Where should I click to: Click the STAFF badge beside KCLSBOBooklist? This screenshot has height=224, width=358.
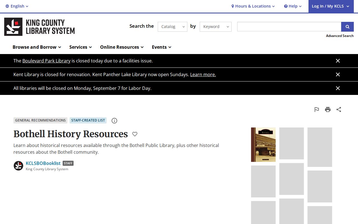tap(68, 163)
